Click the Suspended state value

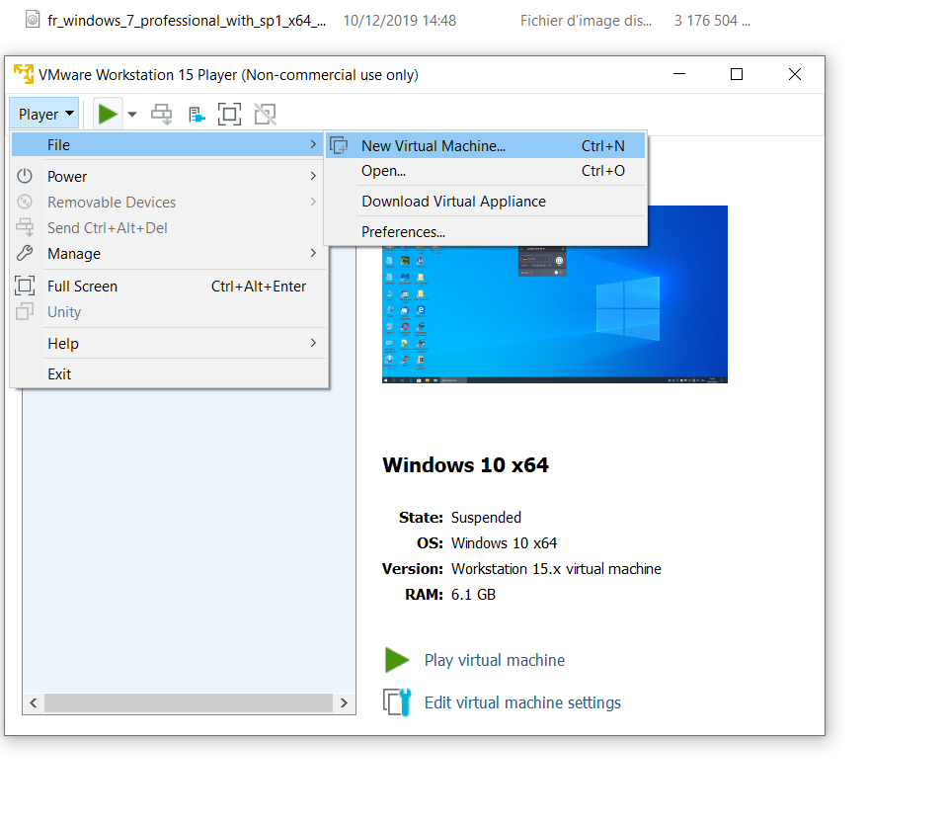pyautogui.click(x=486, y=518)
